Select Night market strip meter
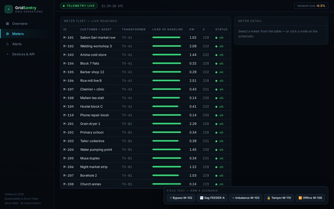Screen dimensions: 334x209 coord(145,167)
